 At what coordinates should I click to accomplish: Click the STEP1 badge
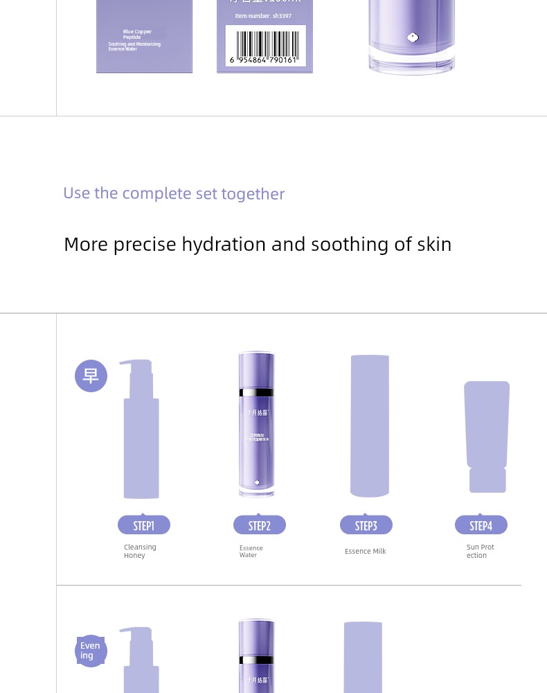click(x=144, y=525)
